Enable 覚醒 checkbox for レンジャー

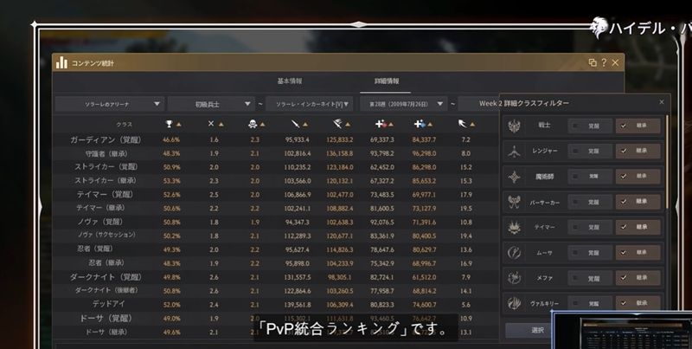click(x=574, y=151)
